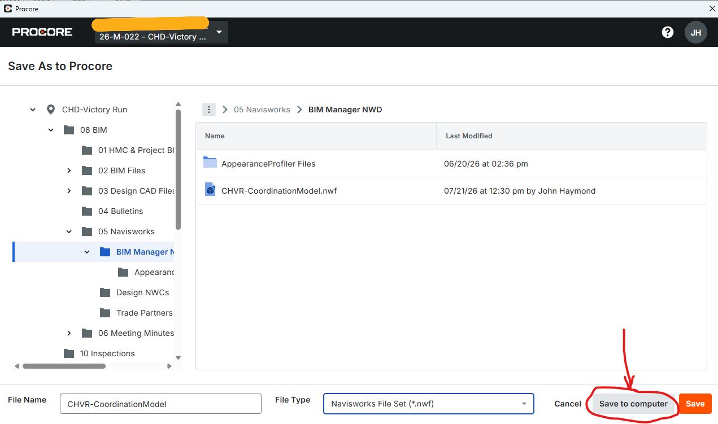Select BIM Manager tree item
The height and width of the screenshot is (424, 718).
(145, 252)
